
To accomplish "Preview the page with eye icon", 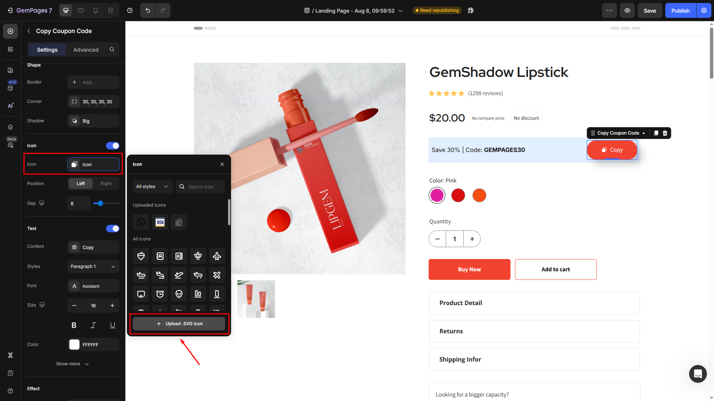I will coord(627,10).
